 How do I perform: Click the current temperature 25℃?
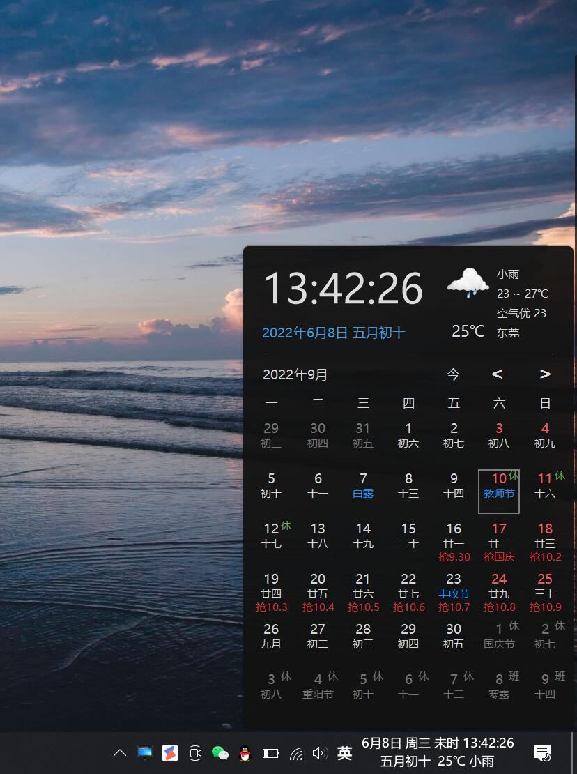tap(468, 331)
